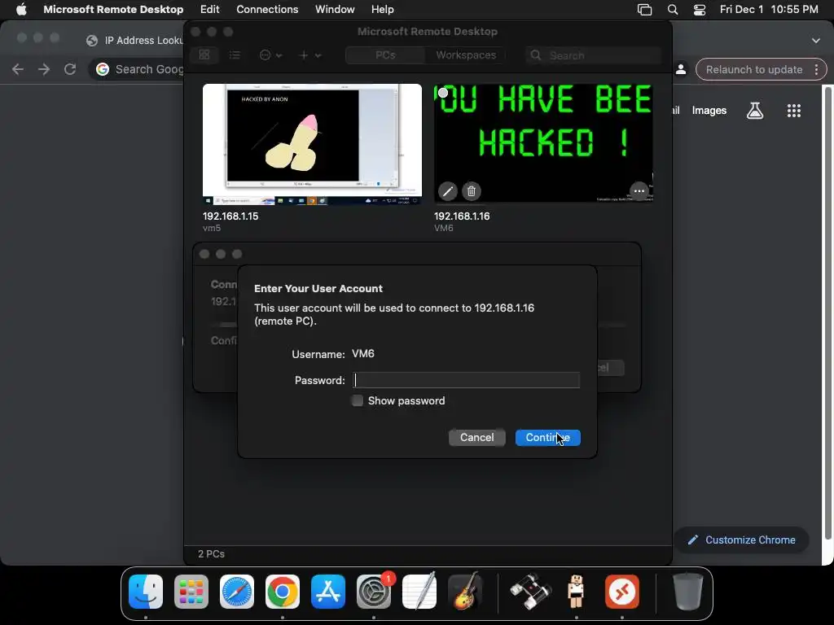The image size is (834, 625).
Task: Enable the Show password checkbox
Action: pyautogui.click(x=358, y=400)
